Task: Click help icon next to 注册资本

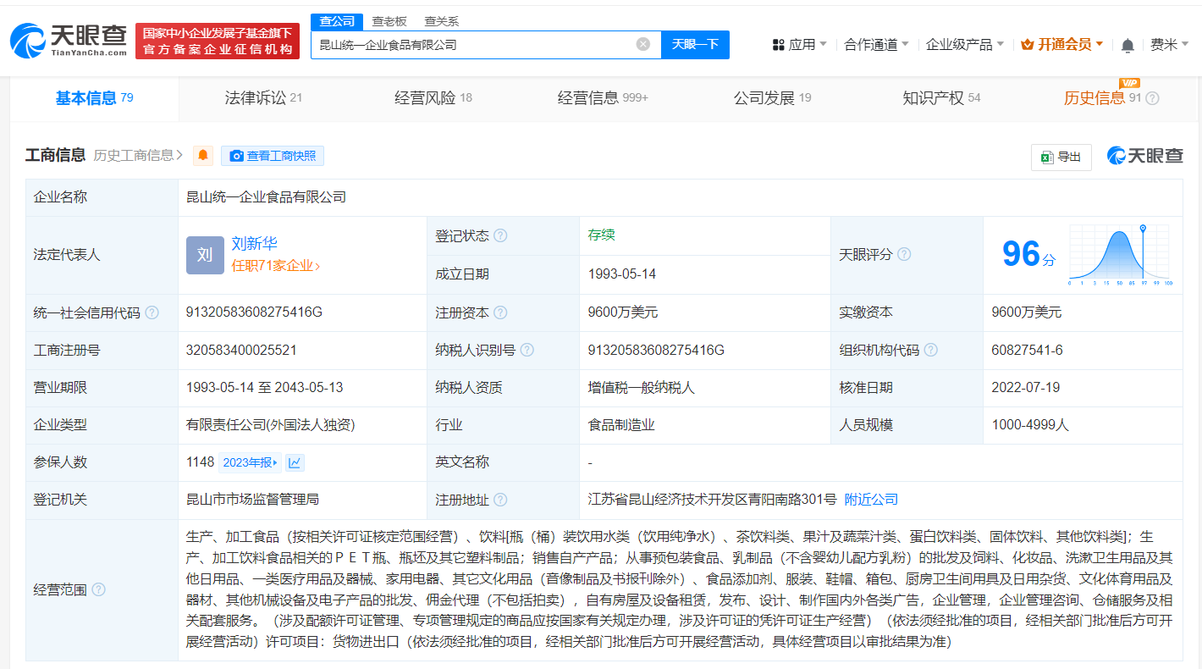Action: 500,312
